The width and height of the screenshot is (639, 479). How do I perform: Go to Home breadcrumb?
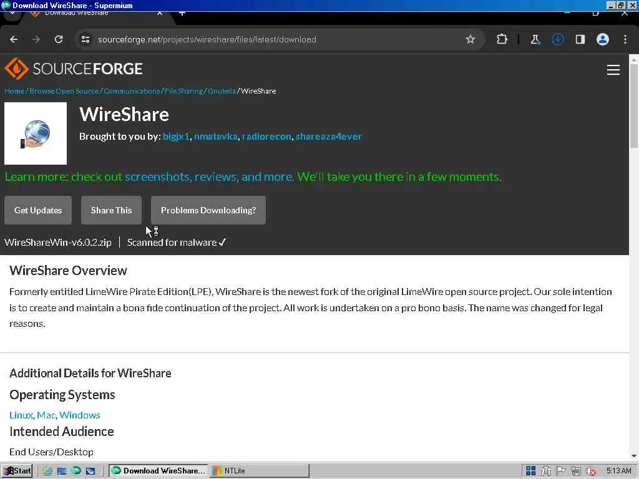pyautogui.click(x=14, y=91)
